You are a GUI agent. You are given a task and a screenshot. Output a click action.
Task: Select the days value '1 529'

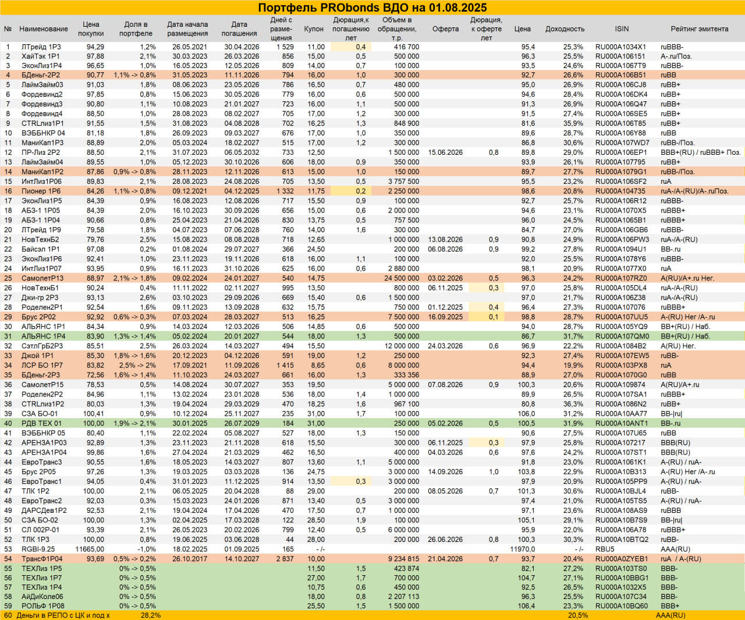click(x=285, y=47)
